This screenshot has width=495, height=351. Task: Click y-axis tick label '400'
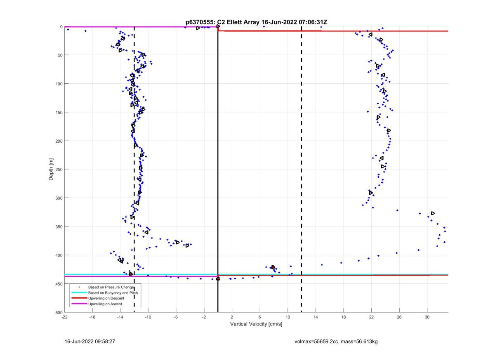pyautogui.click(x=59, y=255)
